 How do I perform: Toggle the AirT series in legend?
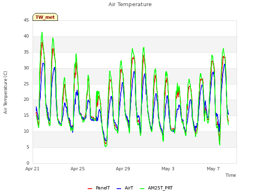click(x=125, y=188)
